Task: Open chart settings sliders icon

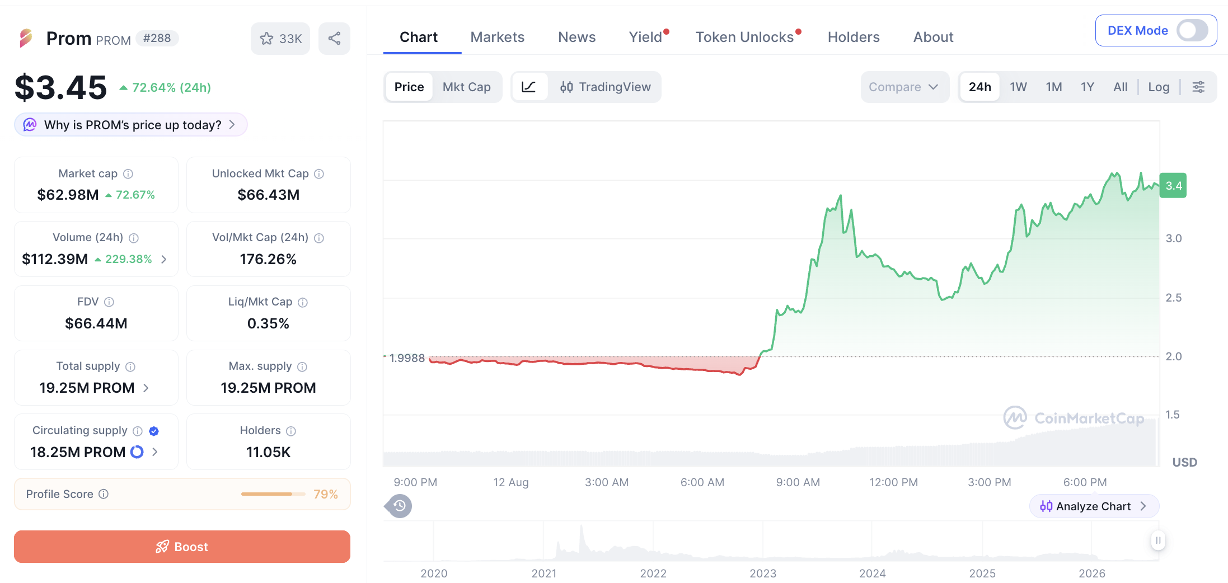Action: 1198,87
